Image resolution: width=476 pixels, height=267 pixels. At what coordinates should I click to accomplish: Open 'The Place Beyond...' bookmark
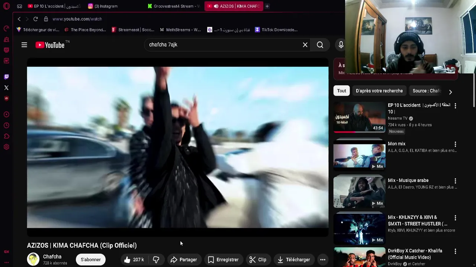pyautogui.click(x=85, y=30)
